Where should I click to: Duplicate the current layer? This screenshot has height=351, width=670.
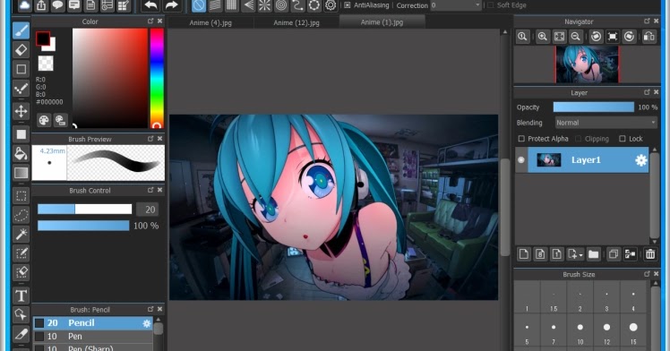(614, 254)
